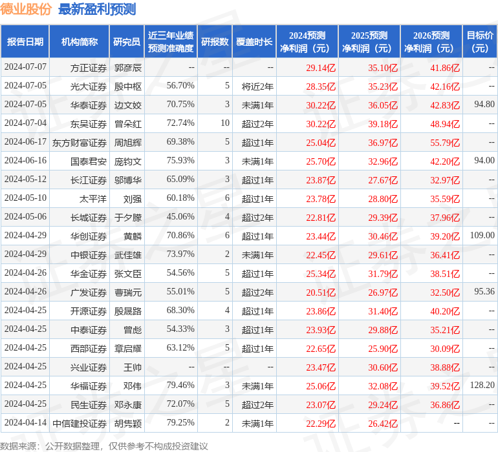
Task: Select researcher 曾朵红
Action: (128, 124)
